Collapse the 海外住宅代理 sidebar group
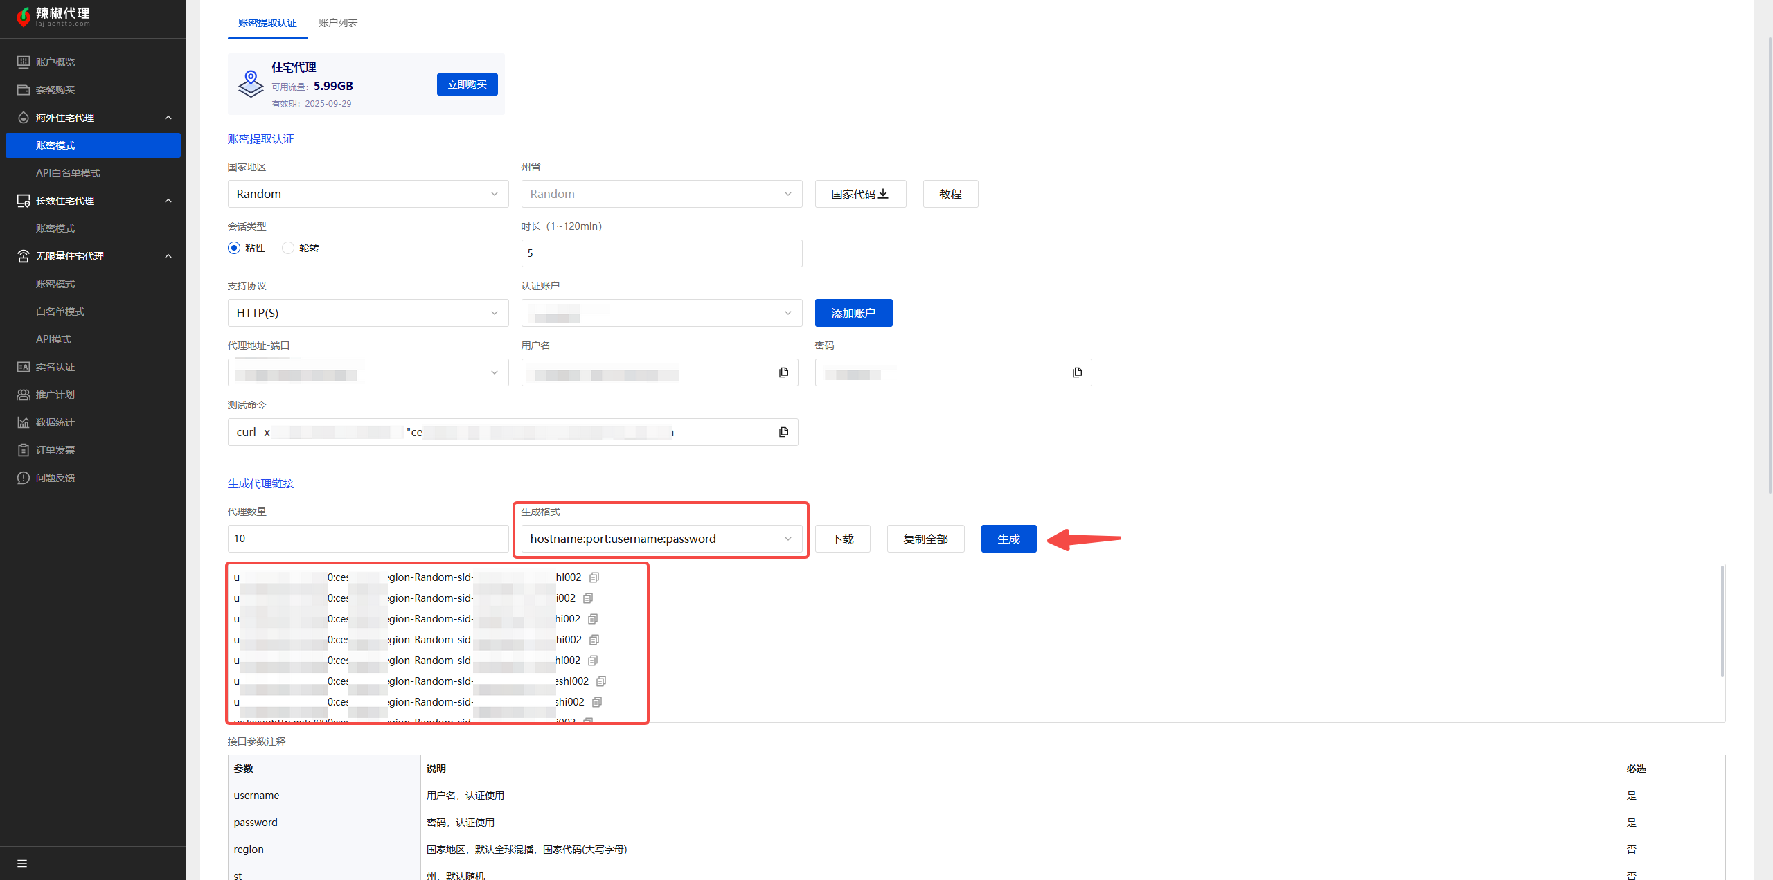 coord(168,118)
